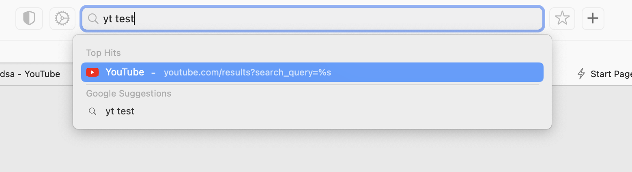The height and width of the screenshot is (172, 632).
Task: Click the red YouTube icon in Top Hits
Action: coord(92,72)
